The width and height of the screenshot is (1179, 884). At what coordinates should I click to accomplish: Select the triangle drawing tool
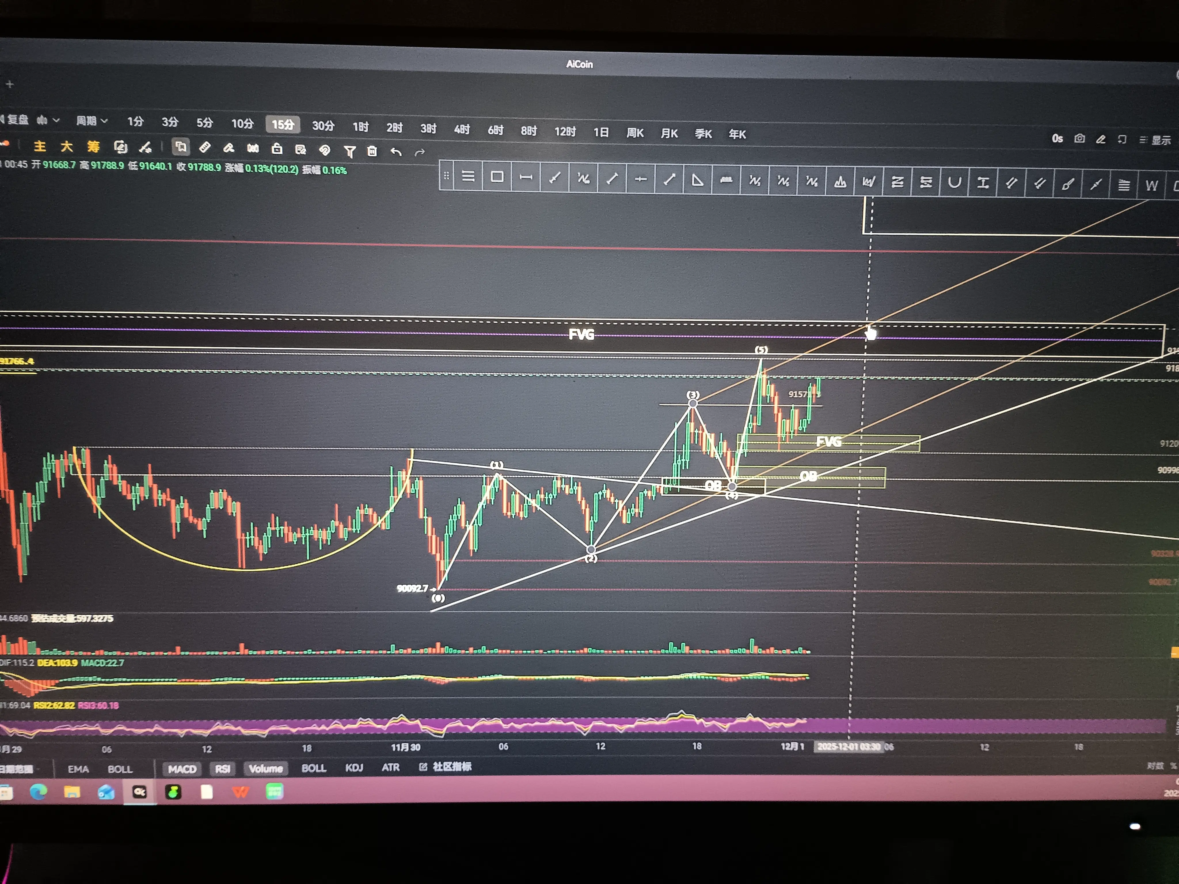tap(697, 180)
